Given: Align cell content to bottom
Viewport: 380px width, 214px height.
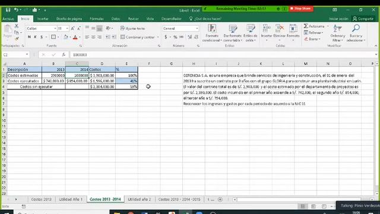Looking at the screenshot, I should click(99, 29).
